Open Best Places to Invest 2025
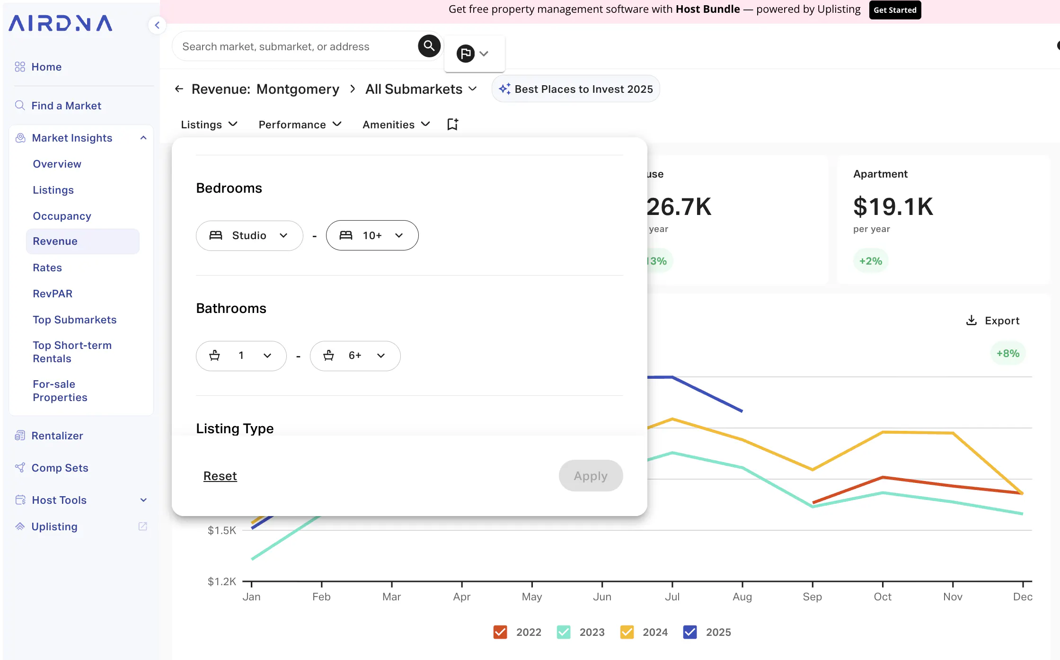1060x660 pixels. 575,89
